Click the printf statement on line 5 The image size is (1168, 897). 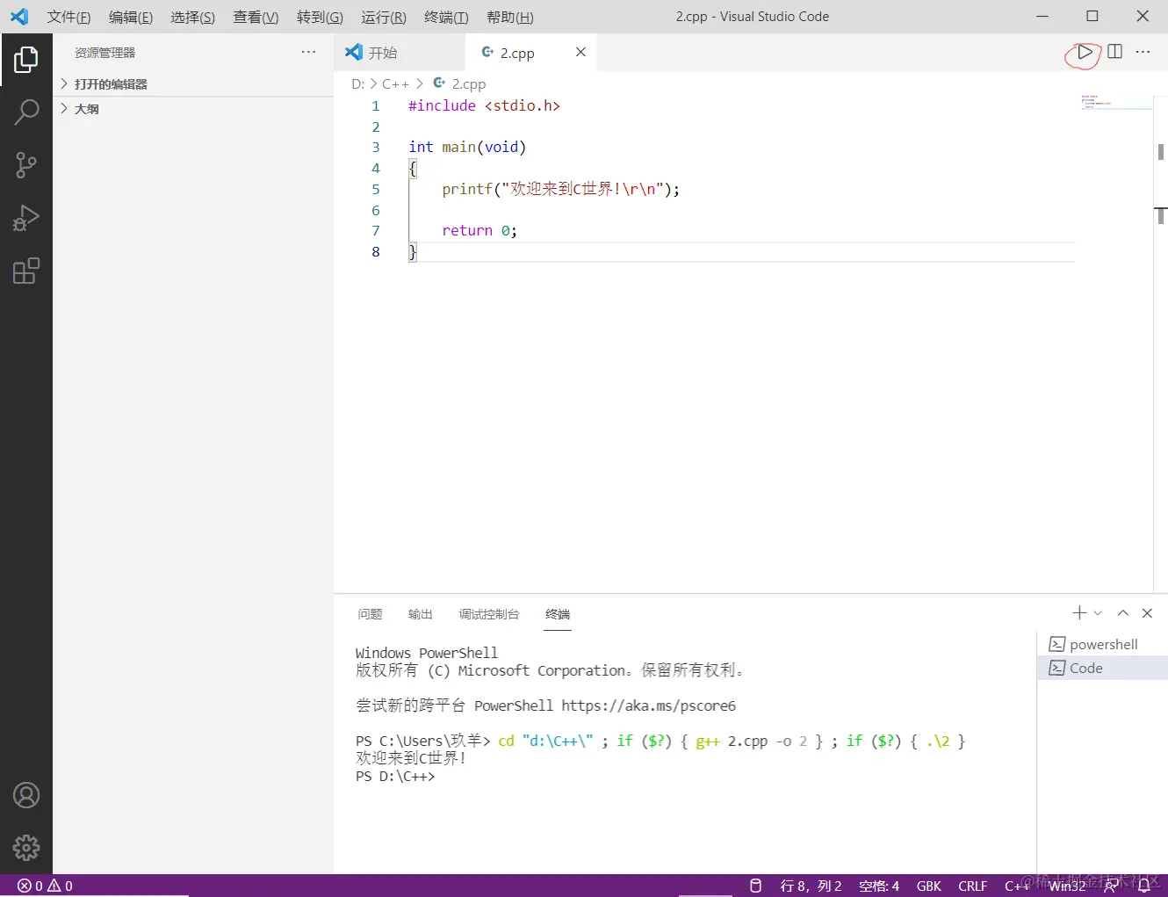(560, 189)
